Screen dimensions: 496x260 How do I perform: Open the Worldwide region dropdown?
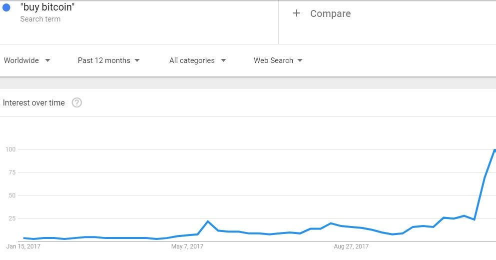(27, 60)
